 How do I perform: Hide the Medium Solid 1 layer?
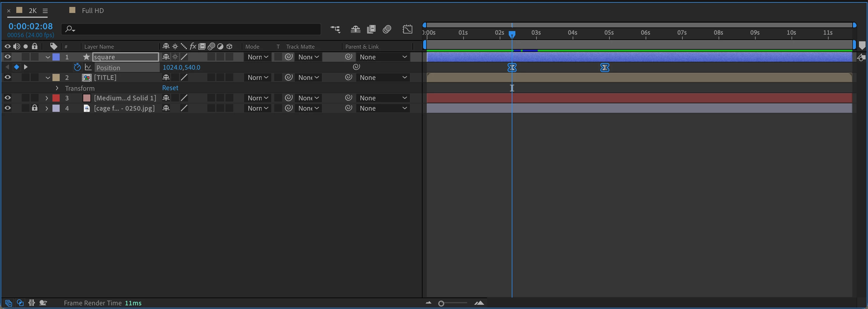click(x=8, y=98)
